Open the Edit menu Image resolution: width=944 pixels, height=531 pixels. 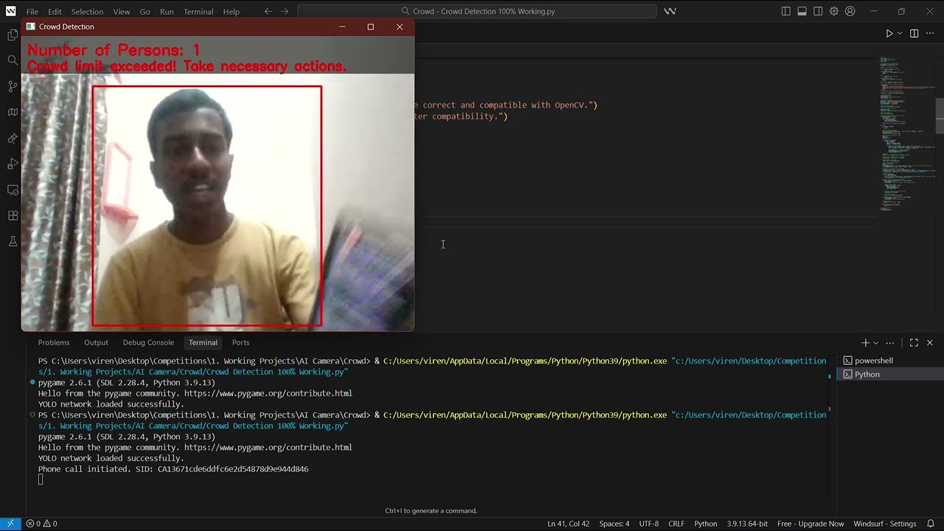55,11
